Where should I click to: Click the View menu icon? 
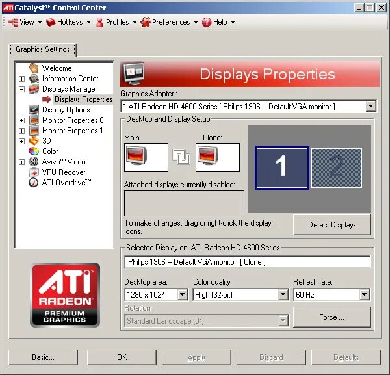pyautogui.click(x=13, y=22)
